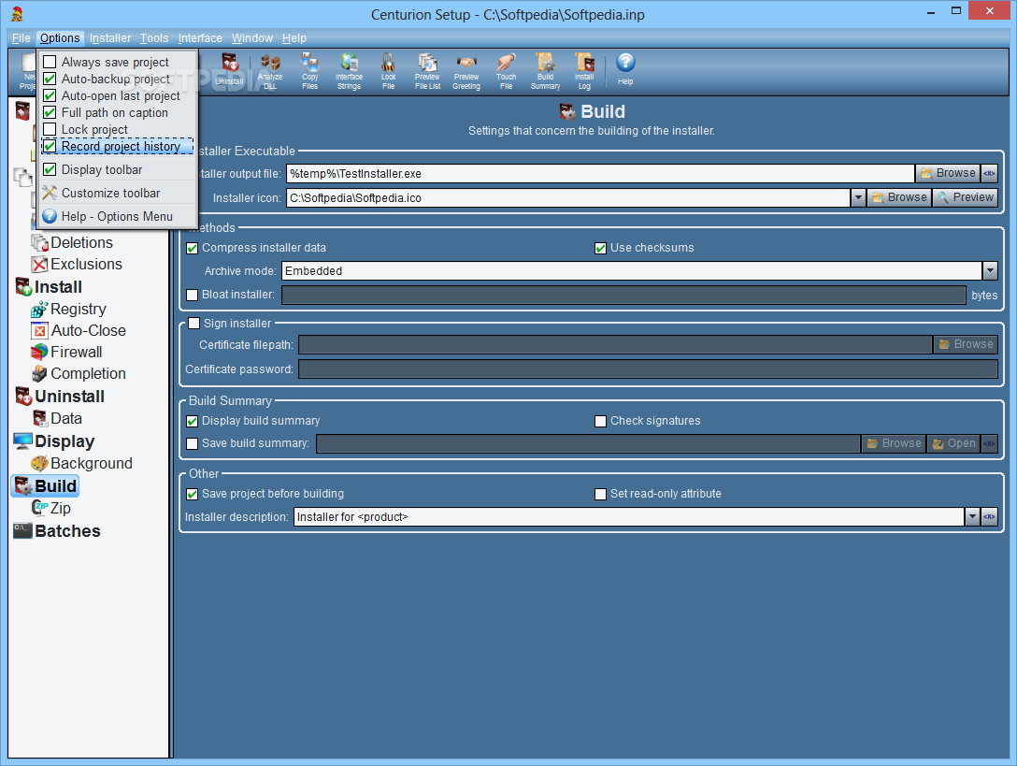
Task: Open the Tools menu
Action: pos(154,38)
